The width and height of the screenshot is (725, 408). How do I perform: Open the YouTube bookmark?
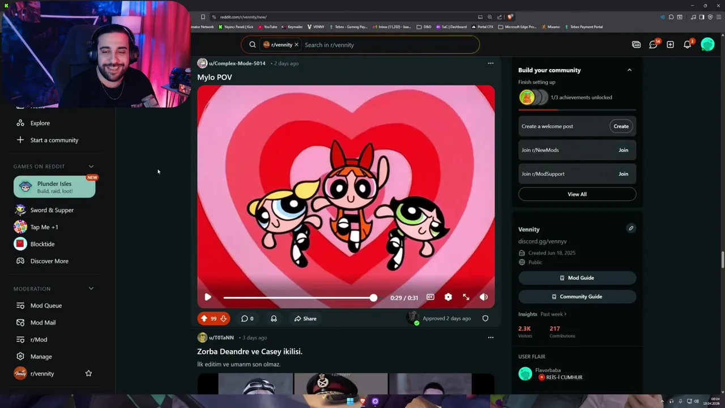tap(268, 27)
